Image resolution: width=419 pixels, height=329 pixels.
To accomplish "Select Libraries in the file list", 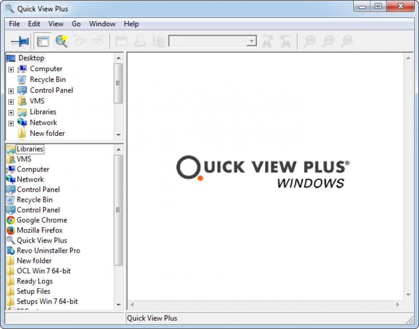I will pyautogui.click(x=30, y=149).
